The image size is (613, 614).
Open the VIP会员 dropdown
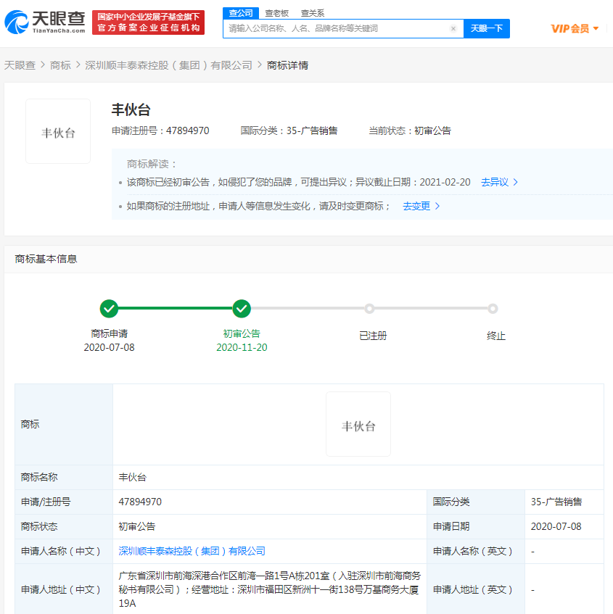tap(575, 28)
